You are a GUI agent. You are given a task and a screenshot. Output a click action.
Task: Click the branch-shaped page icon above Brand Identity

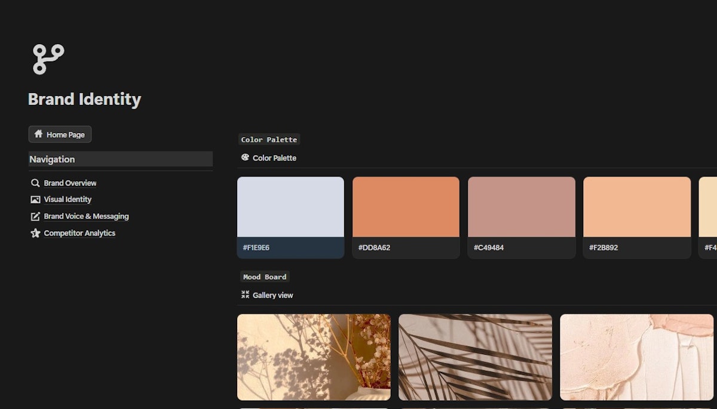click(48, 59)
